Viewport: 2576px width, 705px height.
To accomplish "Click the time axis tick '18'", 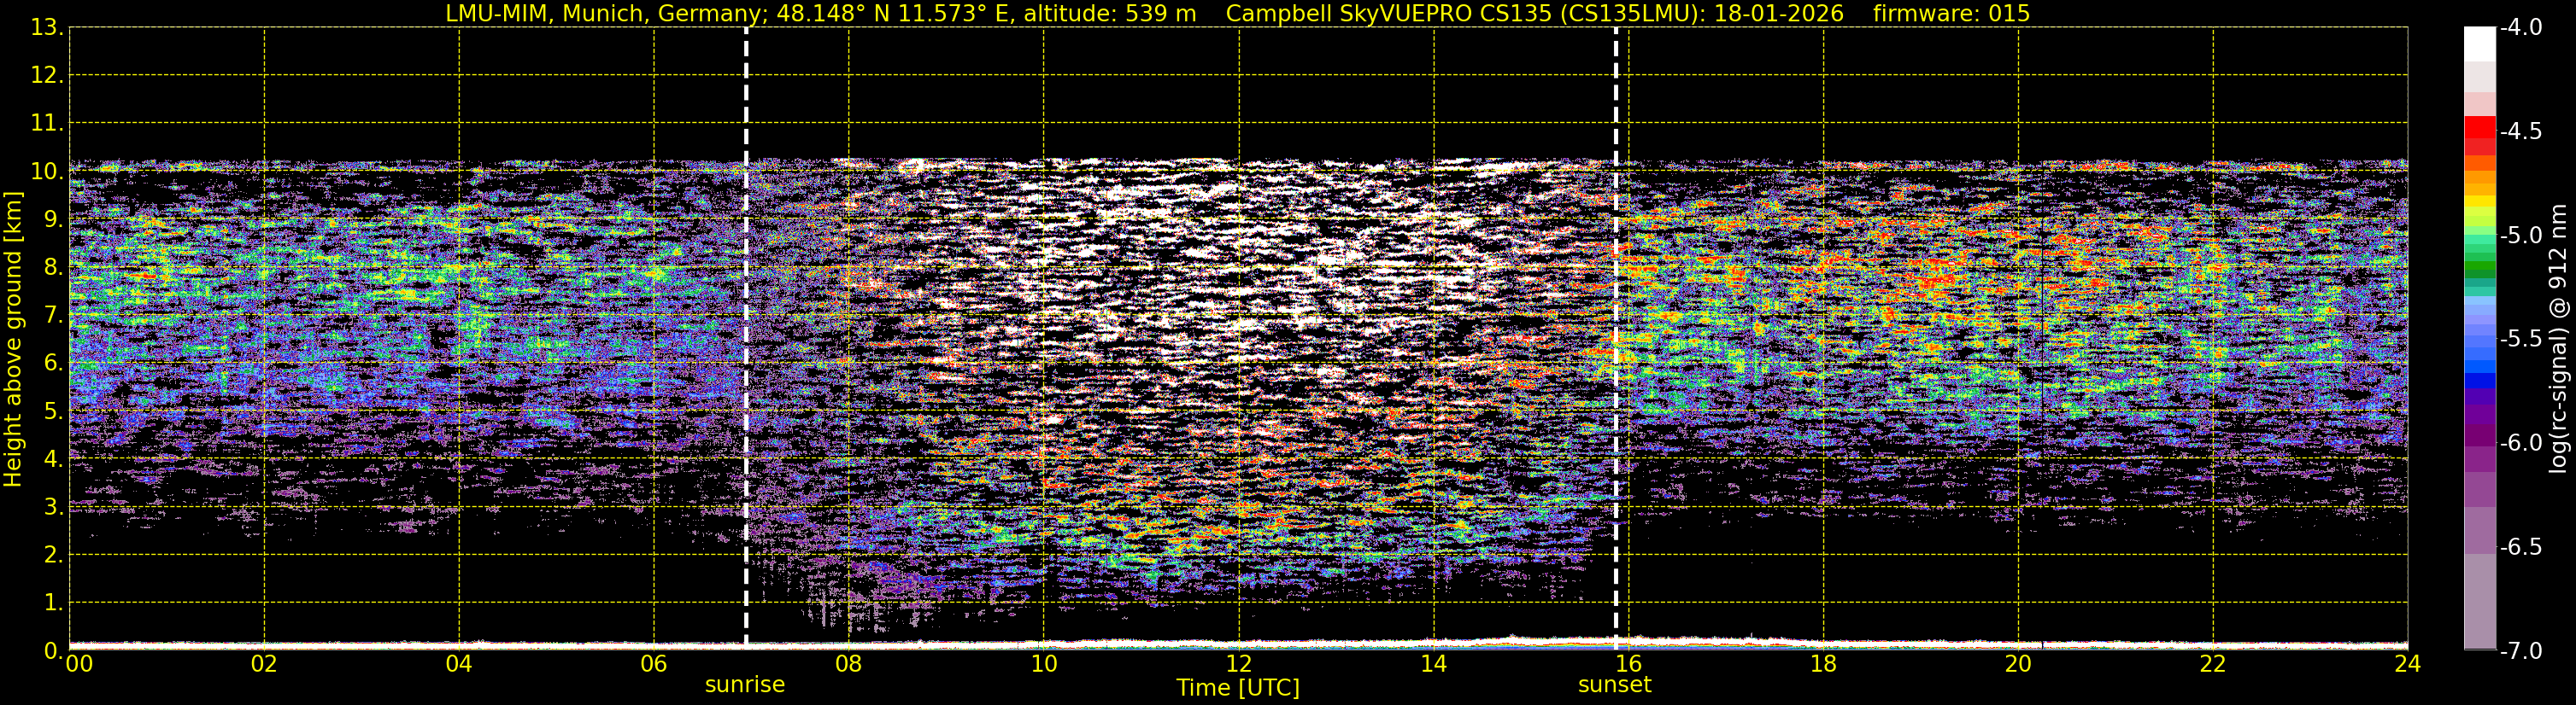I will (x=1823, y=664).
